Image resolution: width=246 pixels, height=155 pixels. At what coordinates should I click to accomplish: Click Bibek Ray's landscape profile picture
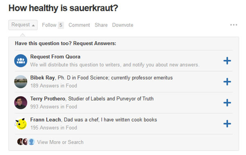pos(21,82)
